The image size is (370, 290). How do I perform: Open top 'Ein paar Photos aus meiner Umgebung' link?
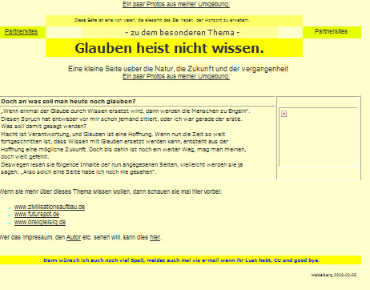(176, 4)
